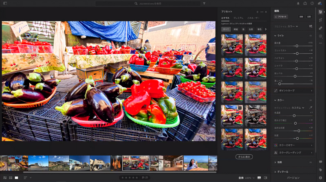Expand the ディテール section
This screenshot has height=182, width=326.
click(275, 172)
